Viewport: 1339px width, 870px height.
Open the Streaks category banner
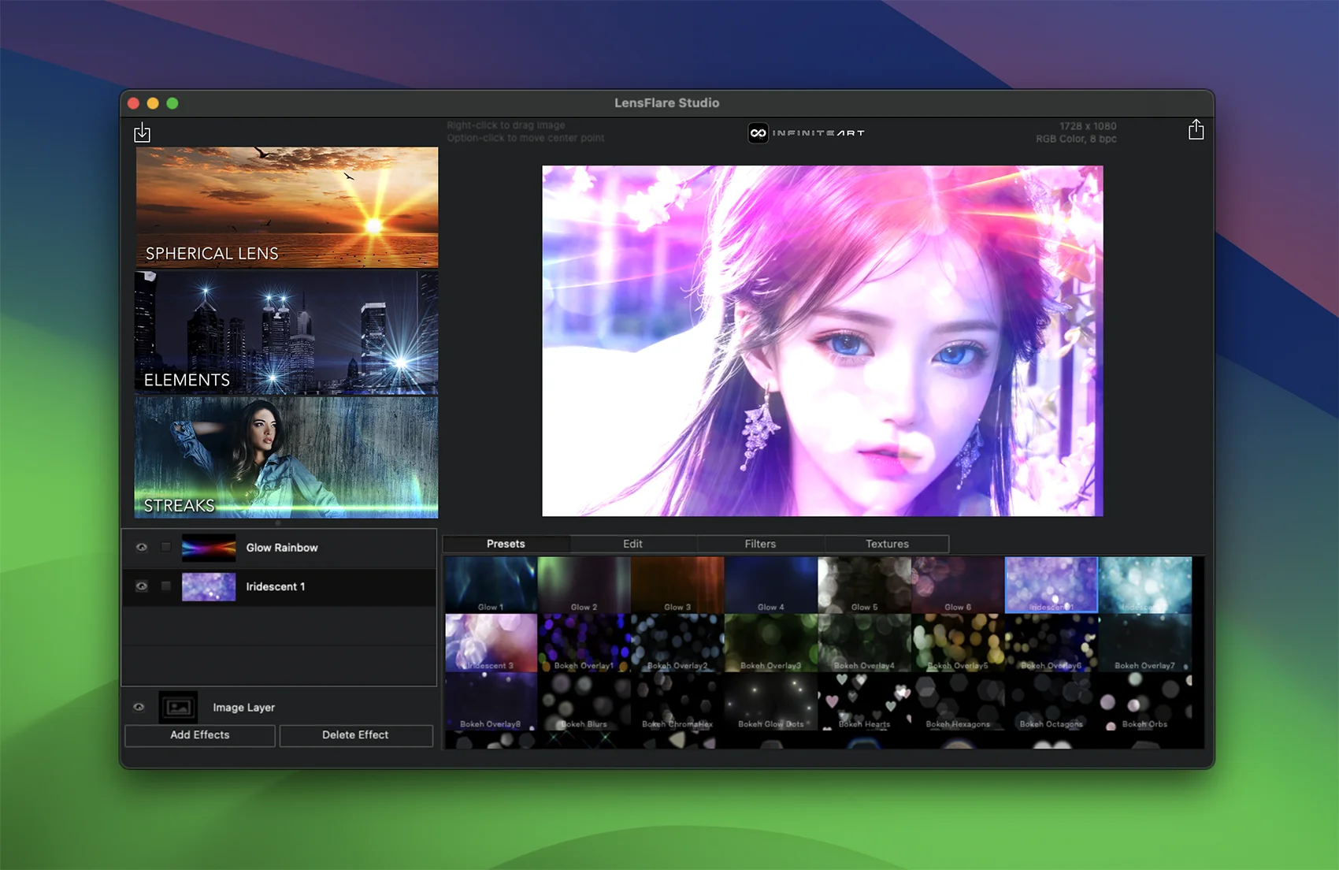(x=287, y=457)
